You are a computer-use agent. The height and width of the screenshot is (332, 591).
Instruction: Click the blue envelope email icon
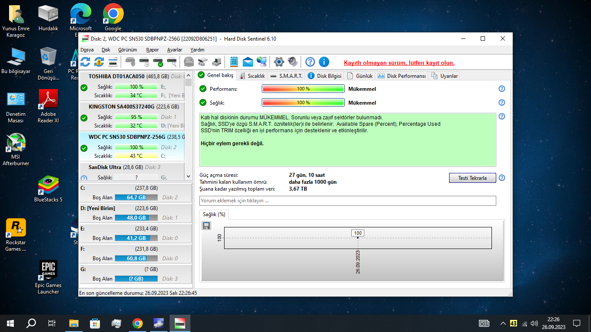tap(248, 62)
